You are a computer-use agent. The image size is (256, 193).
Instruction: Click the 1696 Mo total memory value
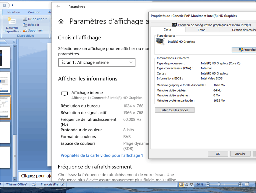pyautogui.click(x=219, y=85)
